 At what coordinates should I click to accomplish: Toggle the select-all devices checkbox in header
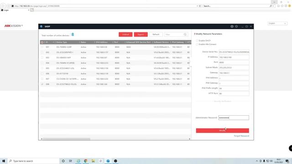[42, 42]
